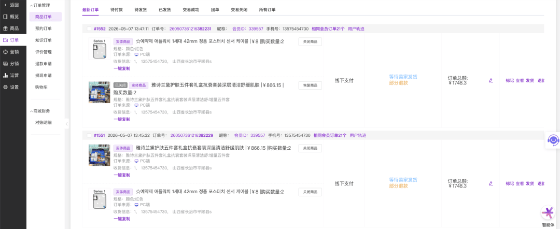This screenshot has width=560, height=229.
Task: Click edit pencil icon for order #1551 total
Action: tap(491, 183)
